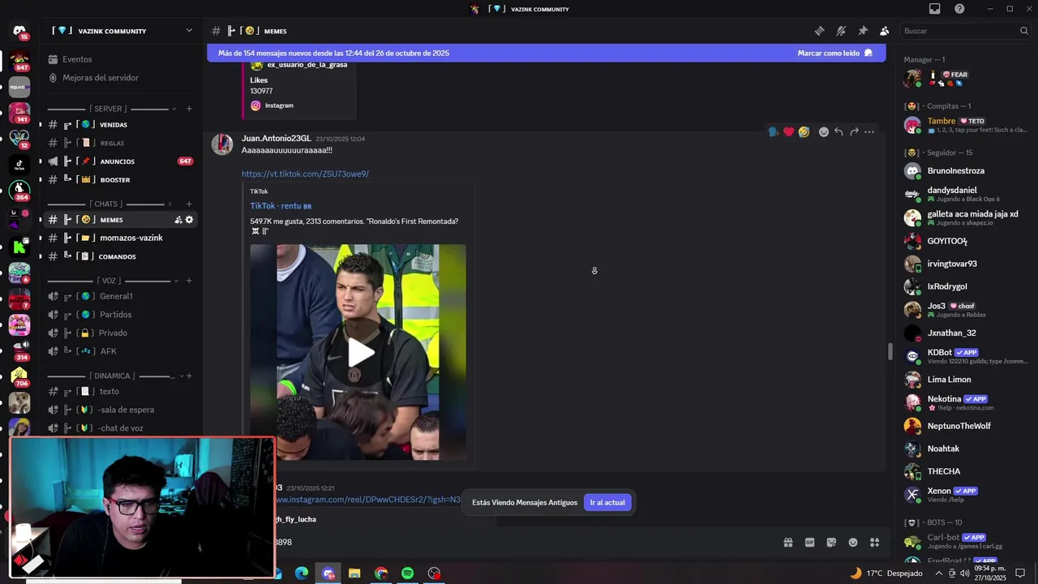Add channel to the CHATS category
Image resolution: width=1038 pixels, height=584 pixels.
coord(189,204)
